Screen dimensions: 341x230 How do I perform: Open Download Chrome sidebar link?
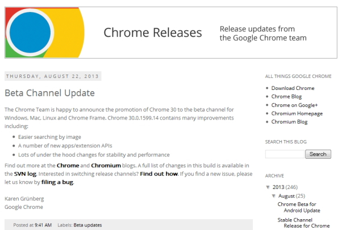pyautogui.click(x=293, y=88)
